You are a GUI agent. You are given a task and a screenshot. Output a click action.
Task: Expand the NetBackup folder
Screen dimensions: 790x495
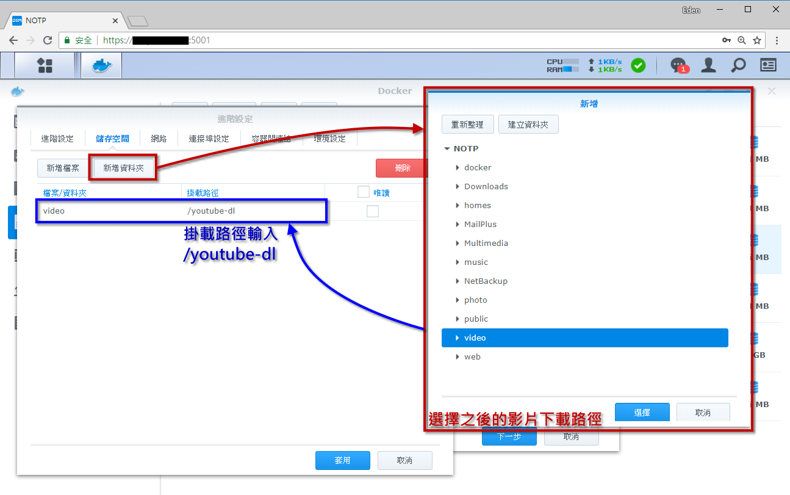click(x=458, y=281)
